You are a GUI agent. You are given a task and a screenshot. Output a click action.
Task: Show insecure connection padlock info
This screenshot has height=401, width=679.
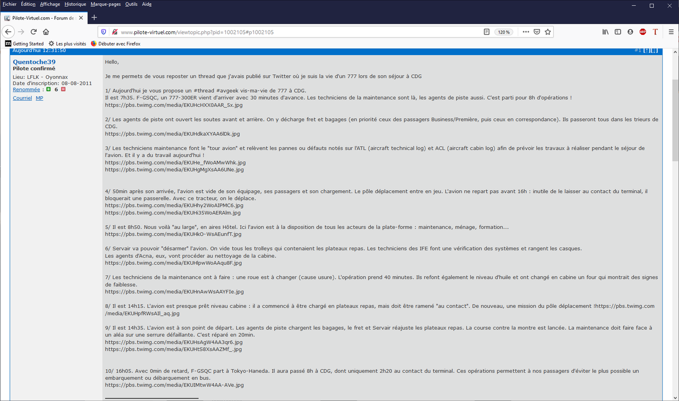[x=114, y=32]
